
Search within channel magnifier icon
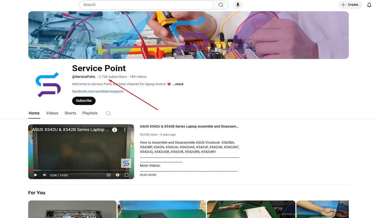click(108, 113)
